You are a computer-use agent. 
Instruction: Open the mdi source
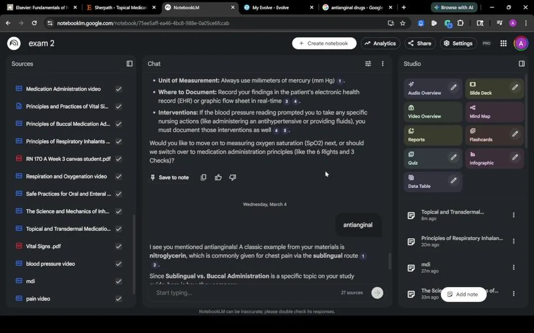30,281
